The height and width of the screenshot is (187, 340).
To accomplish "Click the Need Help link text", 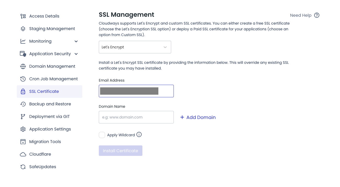I will pos(301,15).
